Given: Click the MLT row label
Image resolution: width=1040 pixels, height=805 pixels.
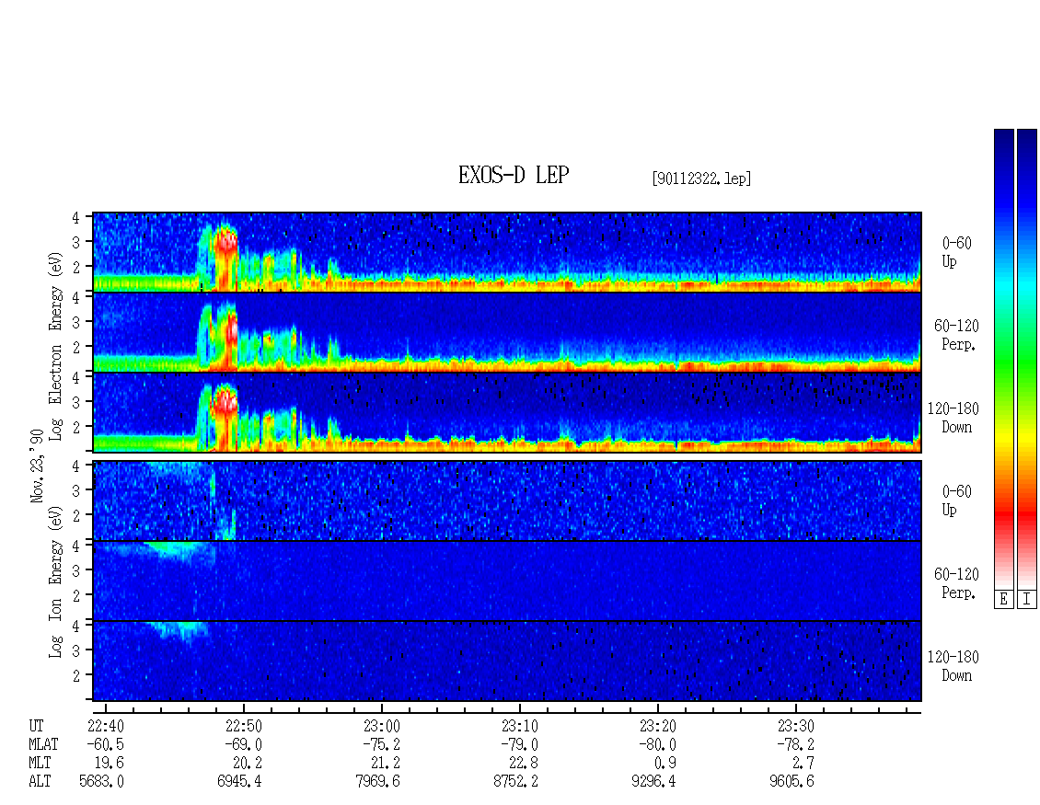Looking at the screenshot, I should coord(40,764).
